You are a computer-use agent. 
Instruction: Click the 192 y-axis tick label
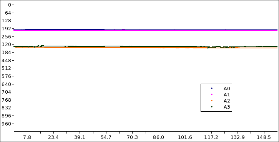coord(7,29)
